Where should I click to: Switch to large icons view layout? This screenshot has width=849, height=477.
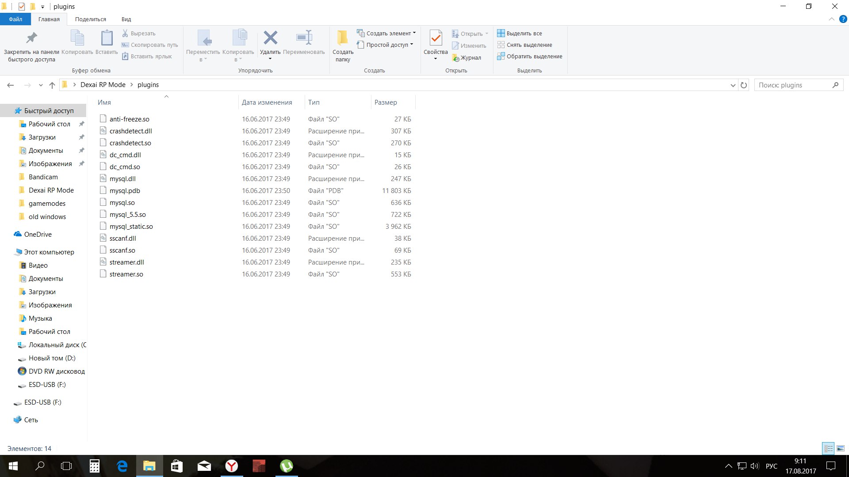pyautogui.click(x=841, y=448)
